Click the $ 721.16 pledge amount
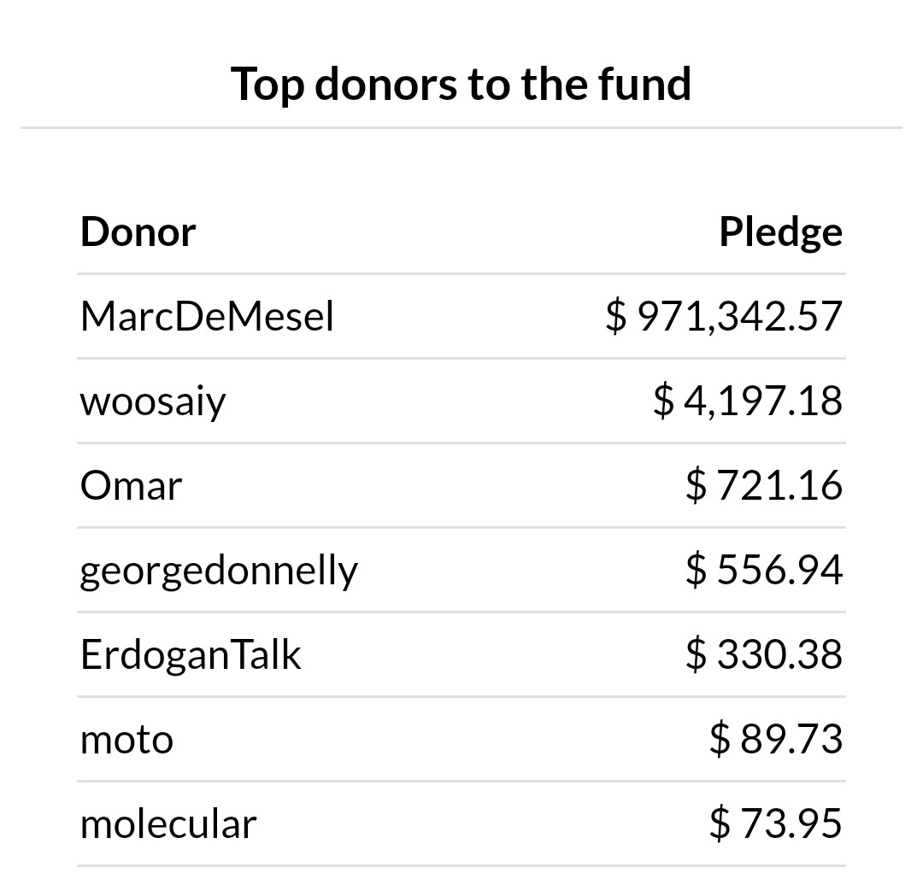 [764, 486]
